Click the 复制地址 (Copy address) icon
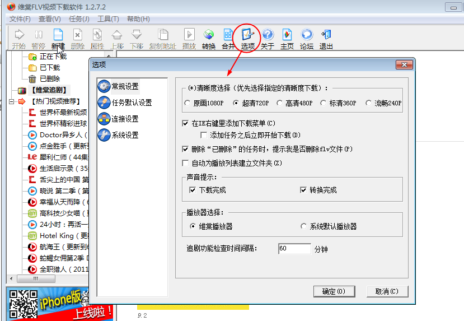464x321 pixels. 162,39
